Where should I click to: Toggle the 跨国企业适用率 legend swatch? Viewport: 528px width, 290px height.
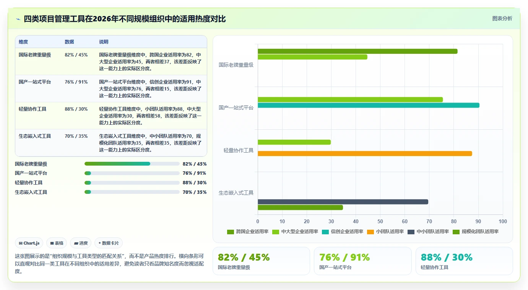pyautogui.click(x=230, y=232)
